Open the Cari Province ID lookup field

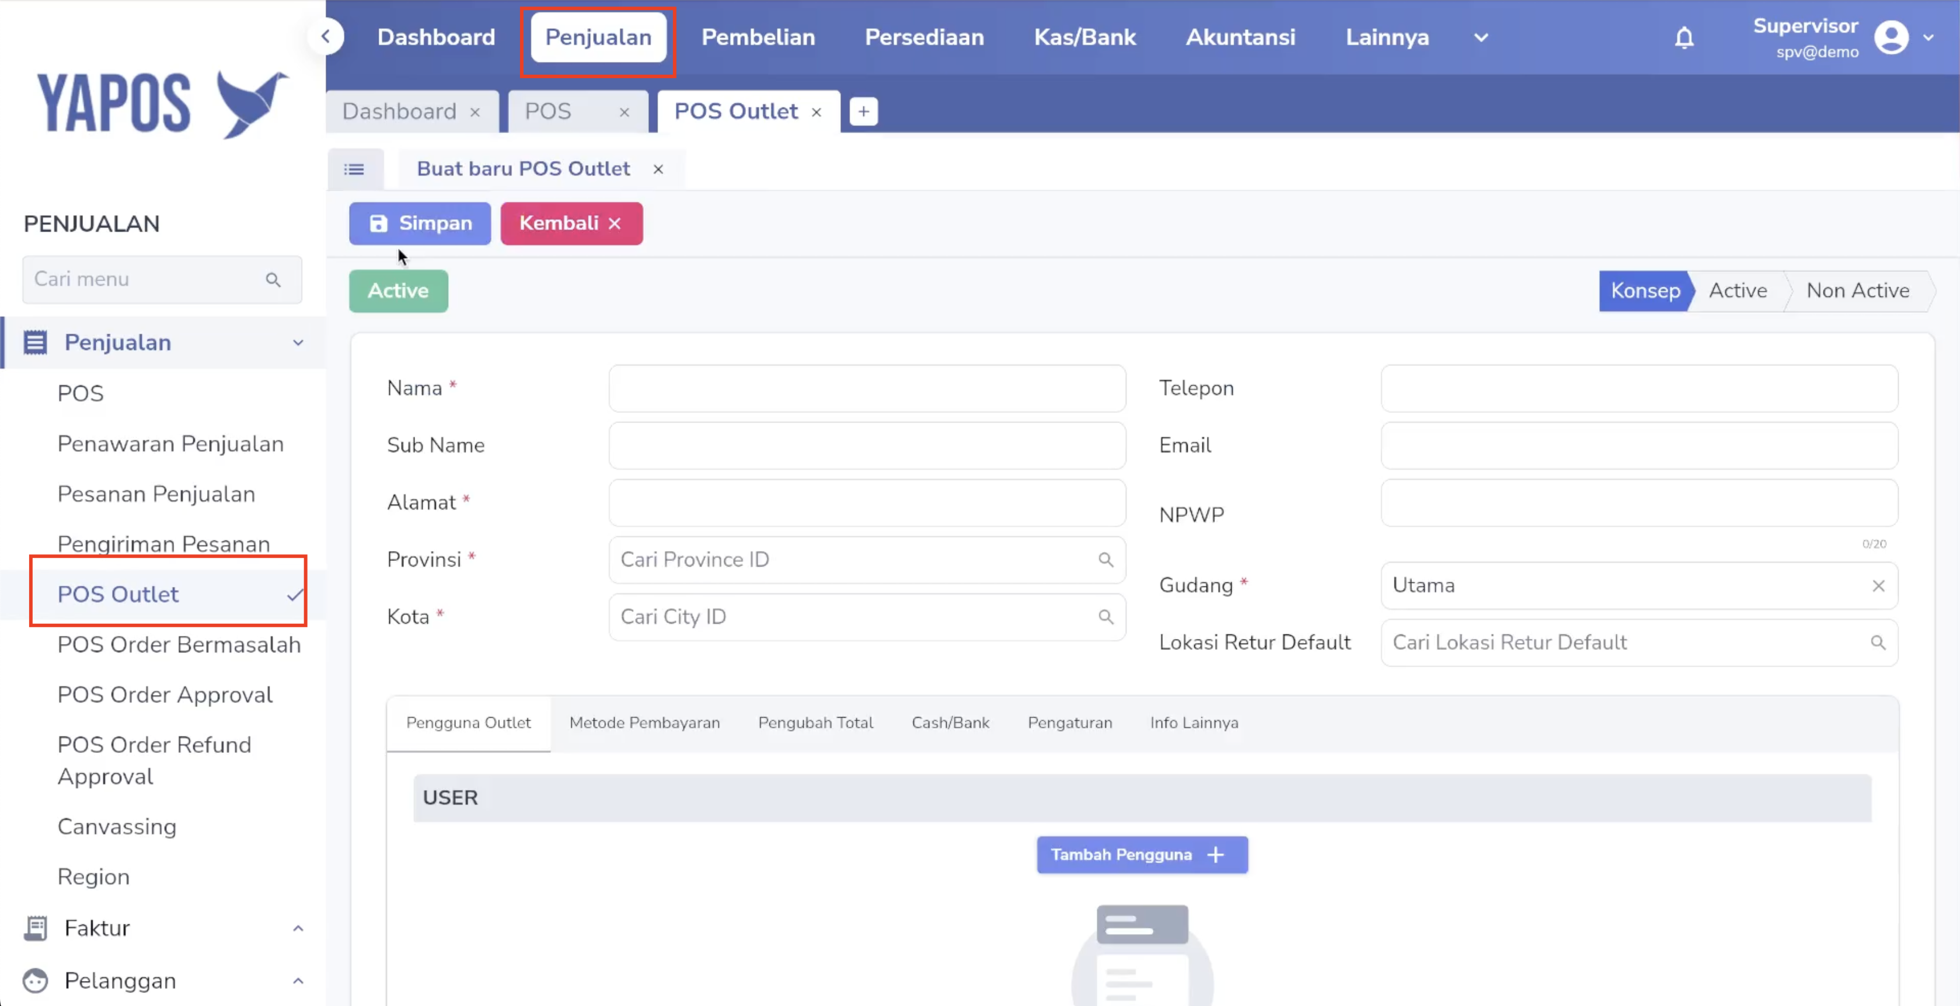867,560
